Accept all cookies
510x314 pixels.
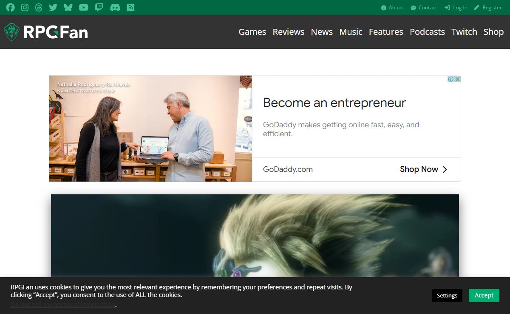pyautogui.click(x=484, y=295)
